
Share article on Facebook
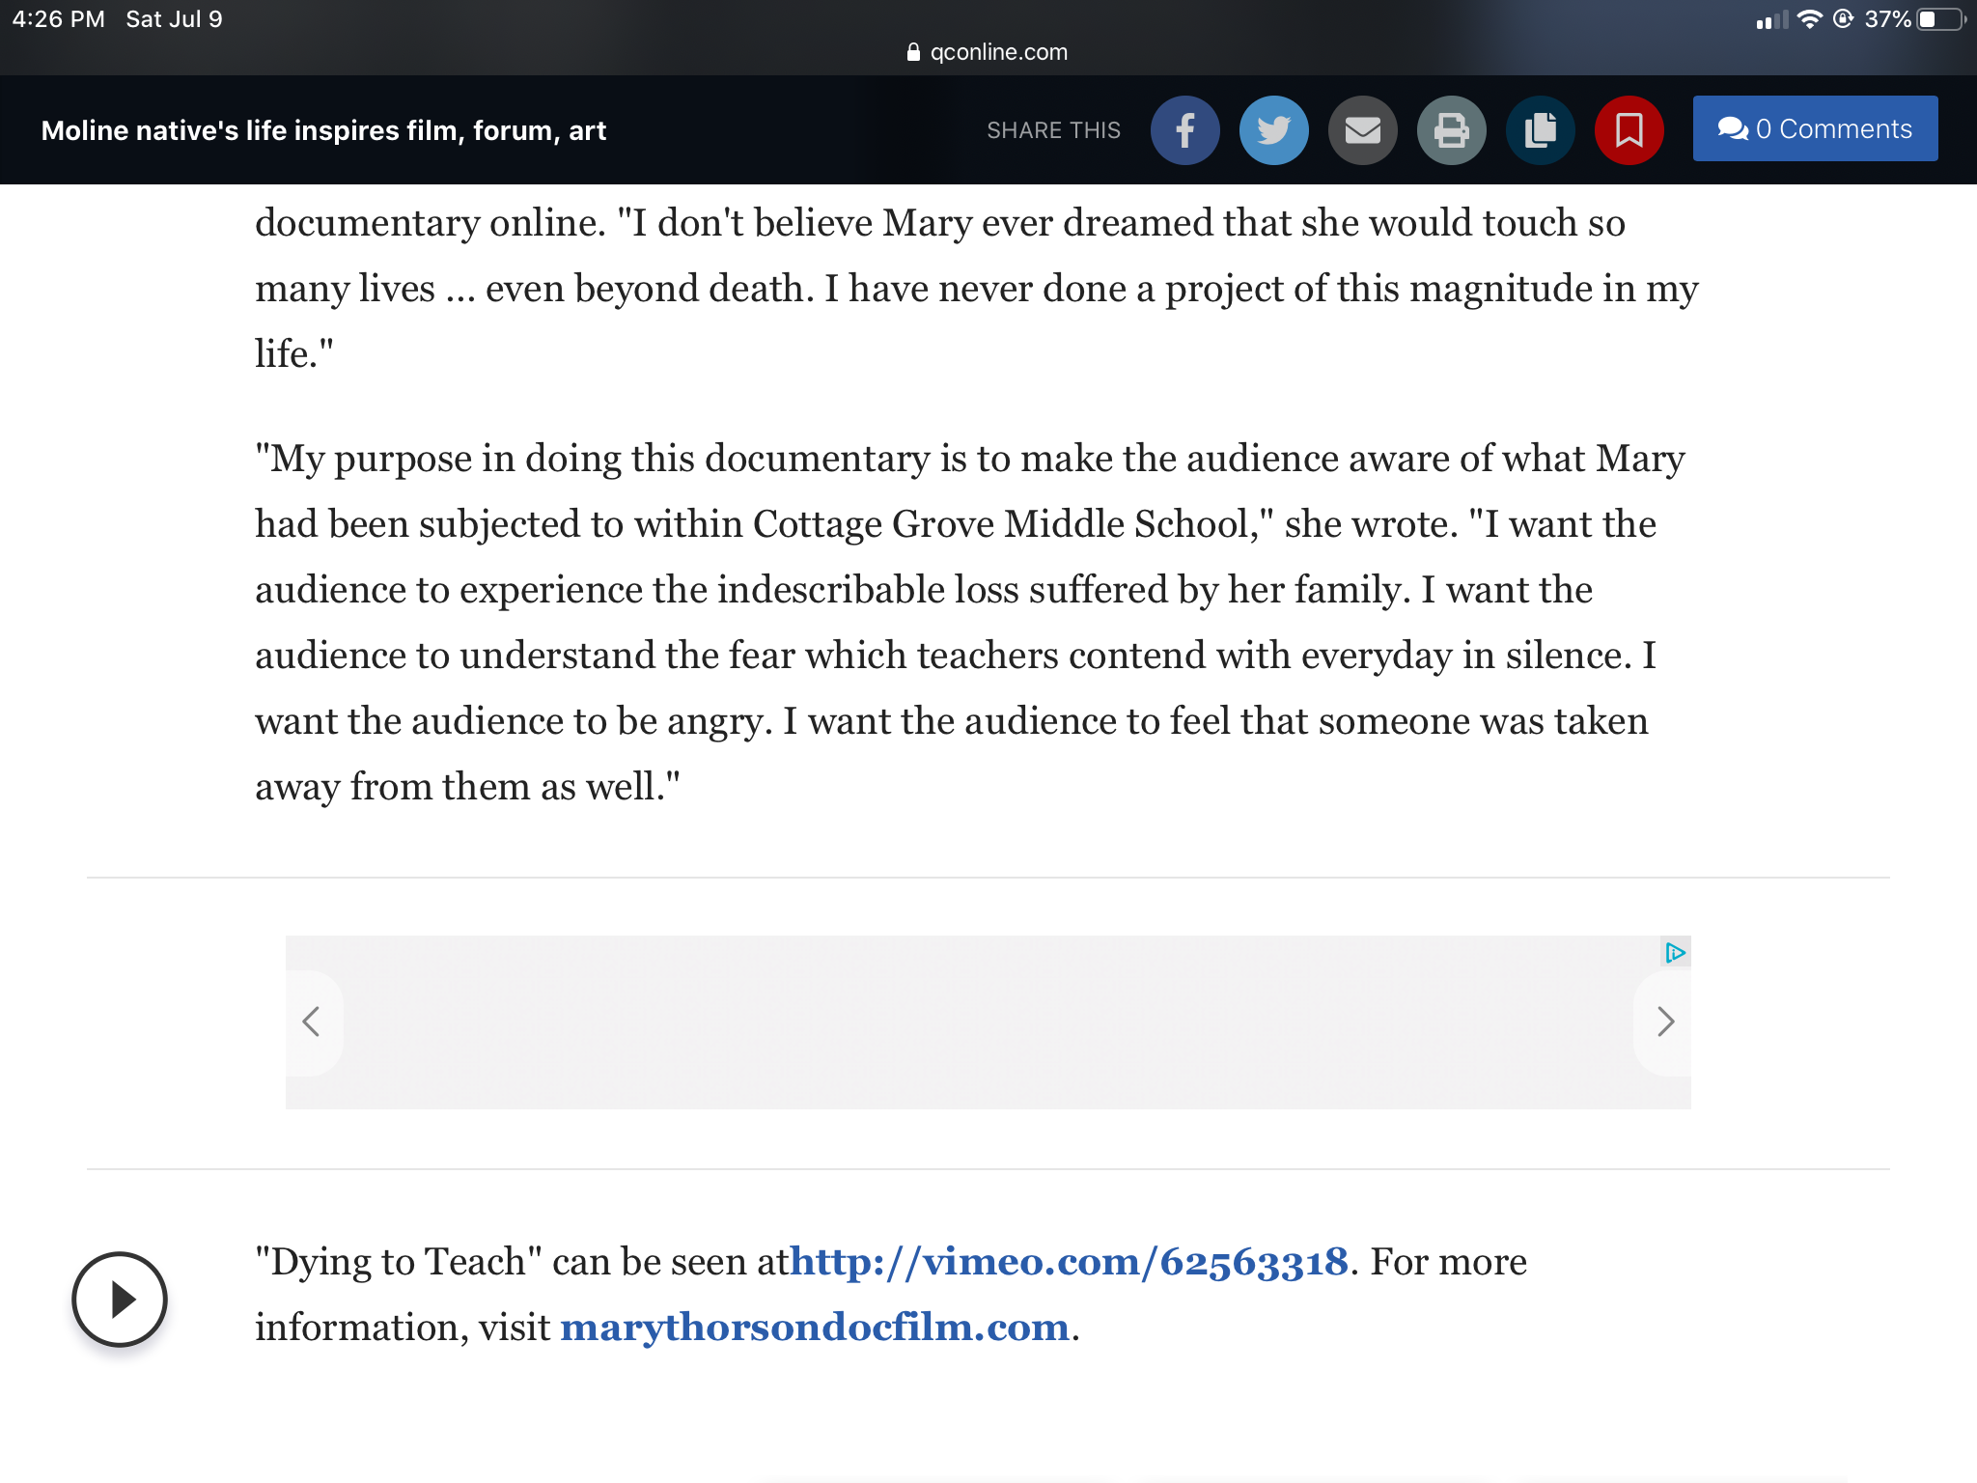1184,130
